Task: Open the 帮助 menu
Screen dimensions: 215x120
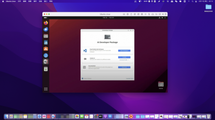Action: pos(51,1)
